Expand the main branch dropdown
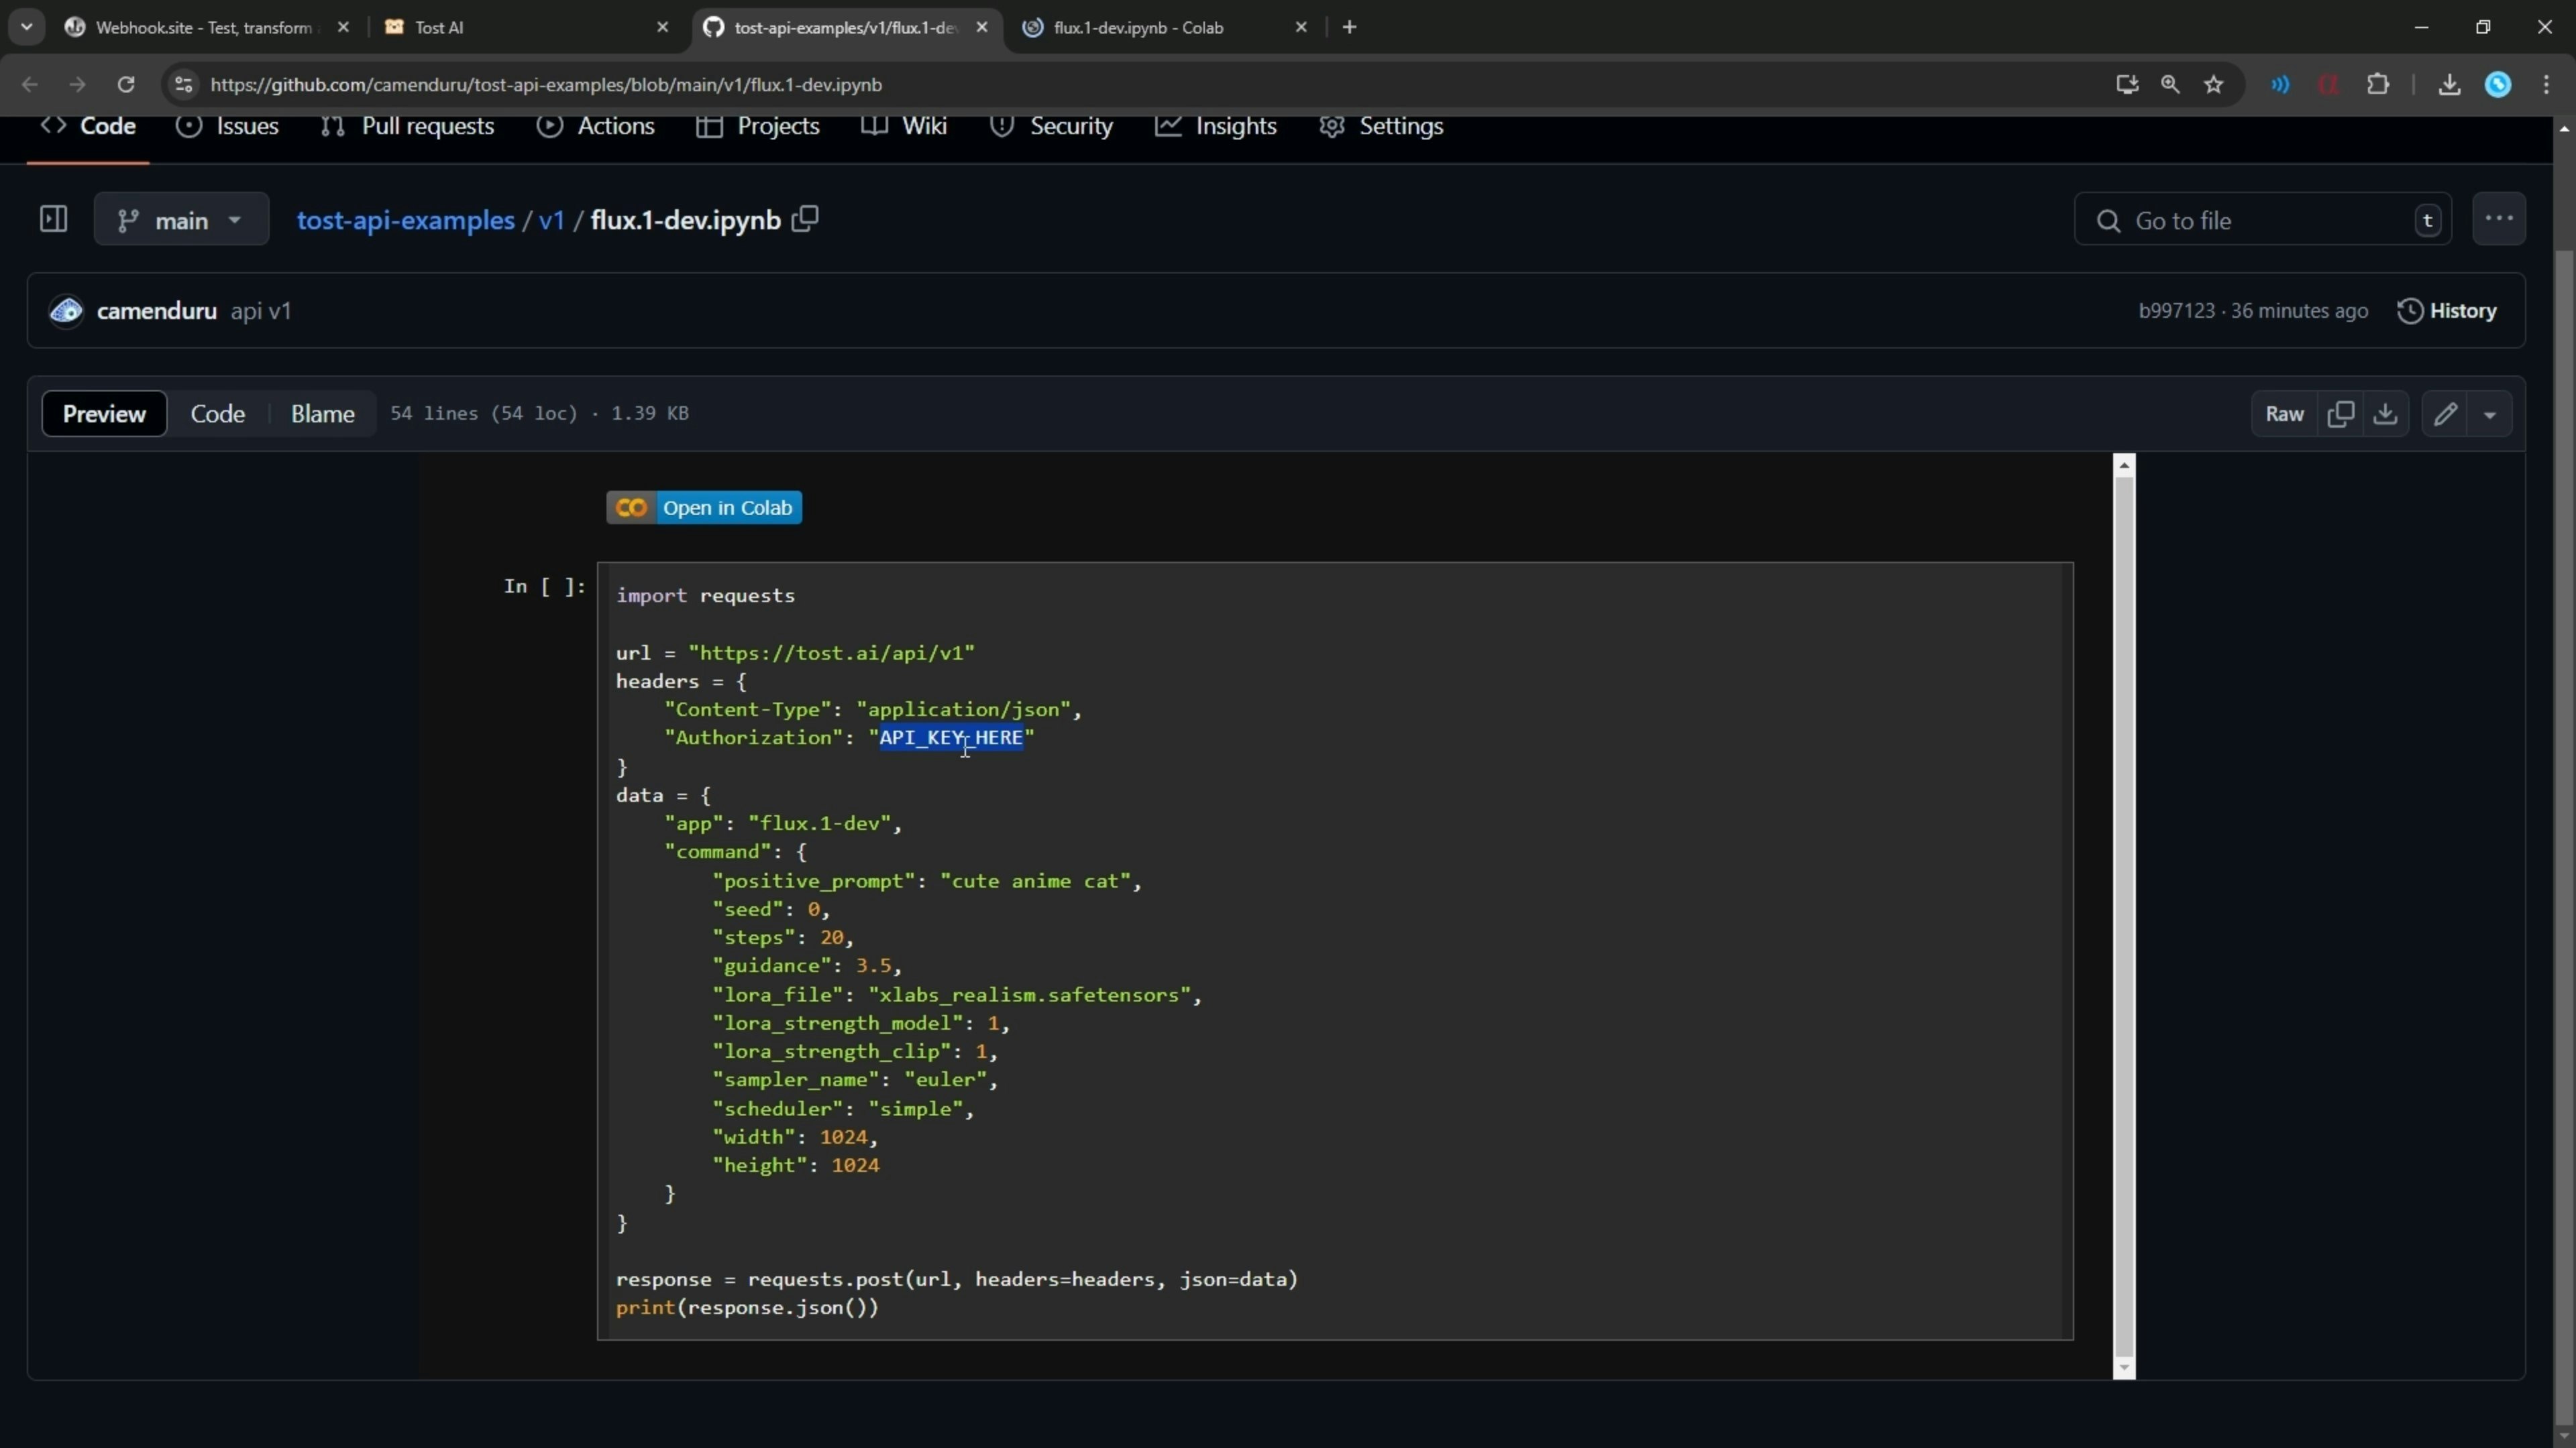The height and width of the screenshot is (1448, 2576). click(x=181, y=220)
